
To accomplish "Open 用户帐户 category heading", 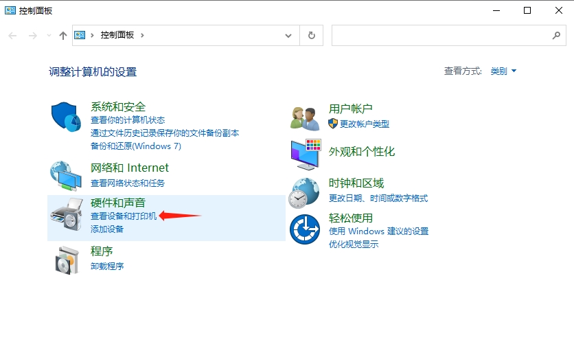I will coord(350,109).
